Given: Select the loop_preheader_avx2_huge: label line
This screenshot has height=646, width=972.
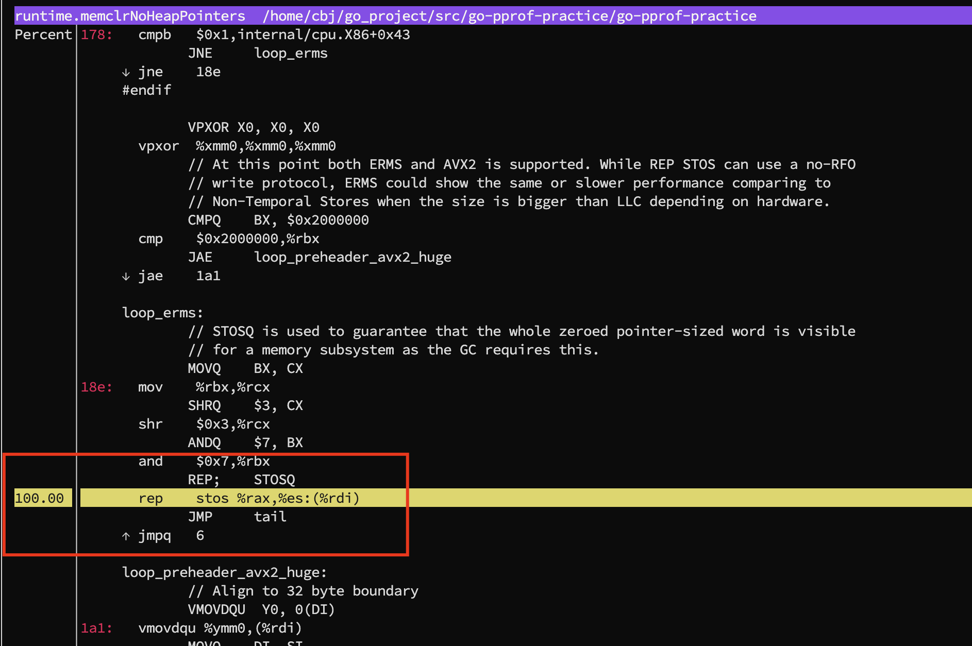Looking at the screenshot, I should 224,572.
